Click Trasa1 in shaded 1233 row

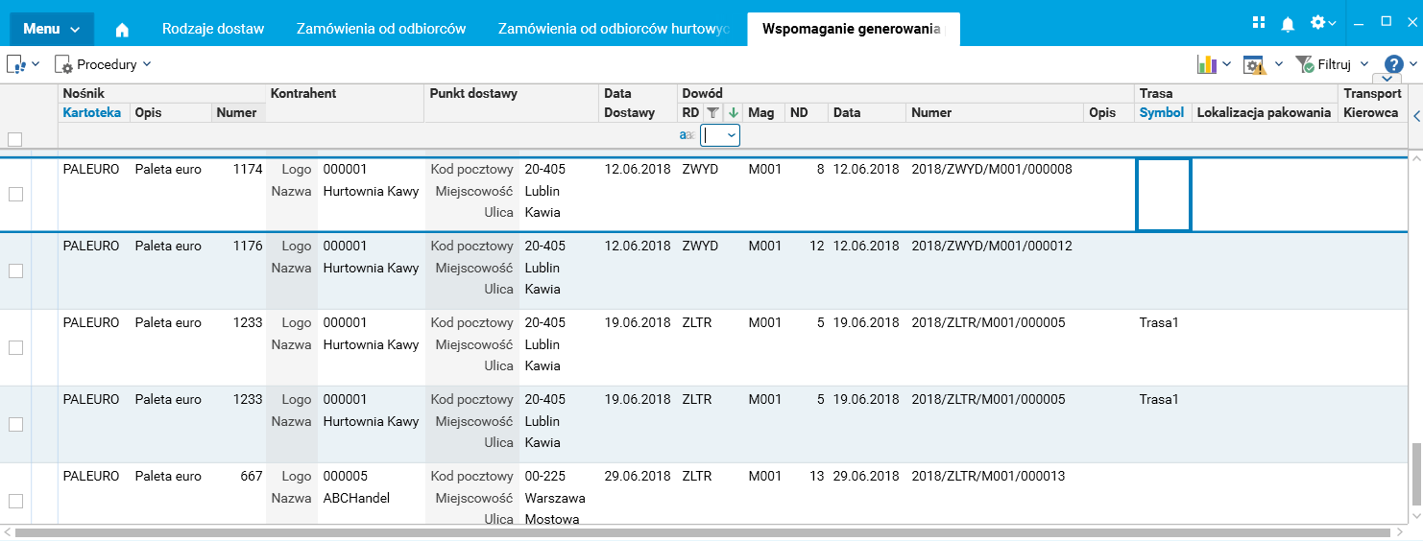click(1159, 399)
